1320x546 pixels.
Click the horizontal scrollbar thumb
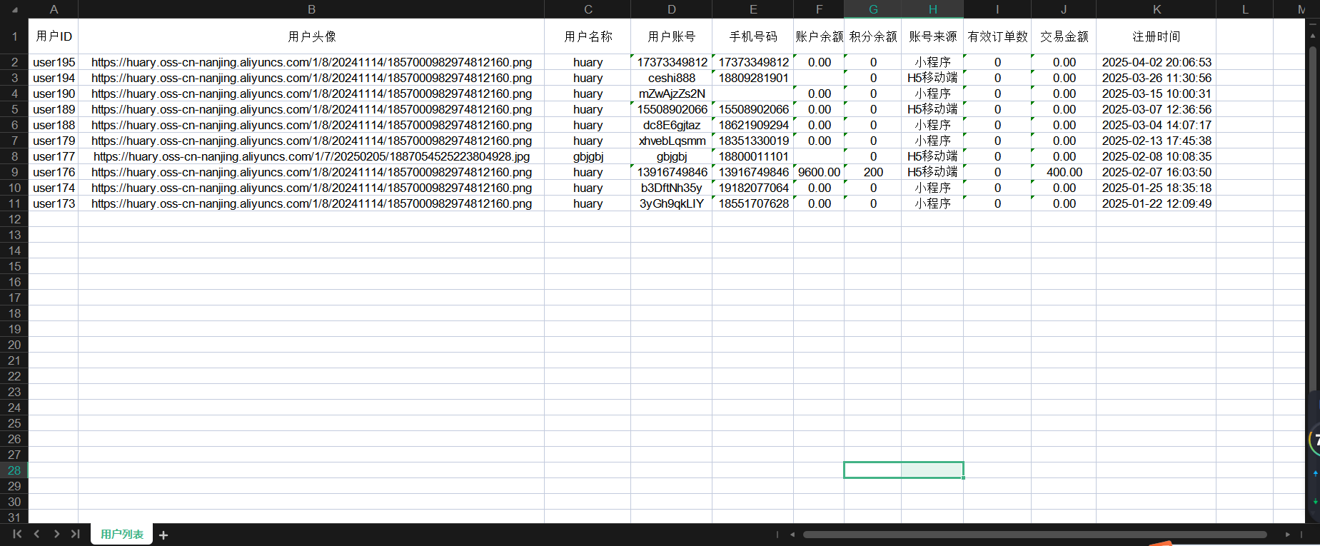[1034, 534]
